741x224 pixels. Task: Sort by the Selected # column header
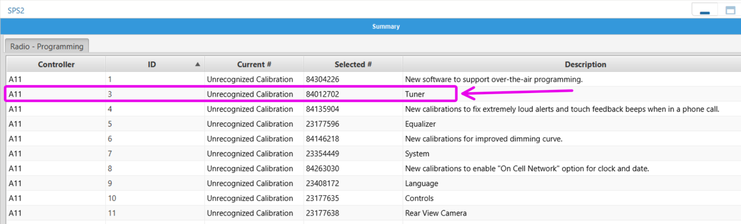click(x=353, y=64)
